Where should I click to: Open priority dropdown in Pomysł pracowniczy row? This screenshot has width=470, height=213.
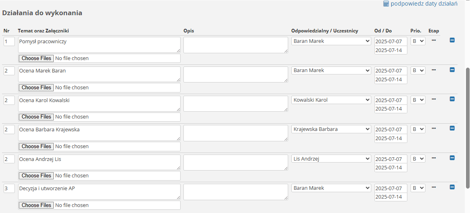point(418,41)
